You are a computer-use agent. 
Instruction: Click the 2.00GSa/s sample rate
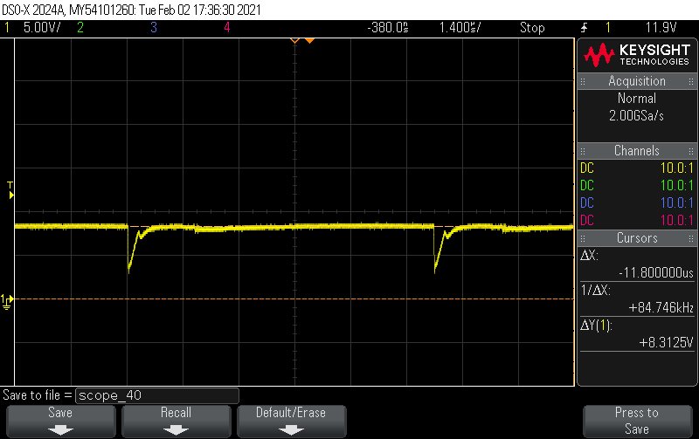coord(637,116)
